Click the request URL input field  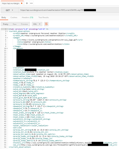coord(69,10)
